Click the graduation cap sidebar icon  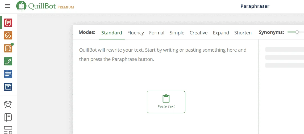(8, 104)
